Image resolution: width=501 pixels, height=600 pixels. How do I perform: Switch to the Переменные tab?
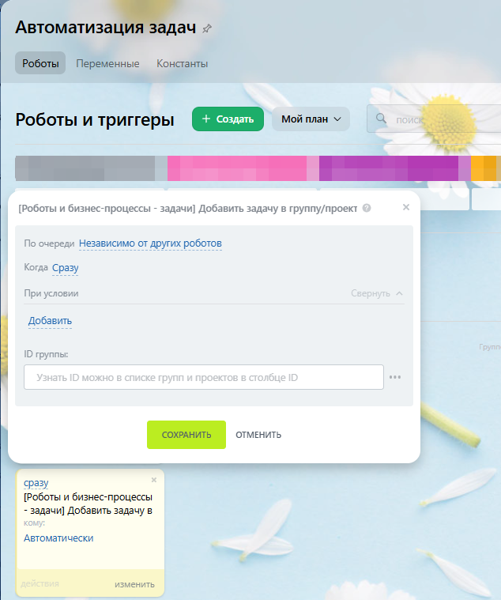(107, 63)
